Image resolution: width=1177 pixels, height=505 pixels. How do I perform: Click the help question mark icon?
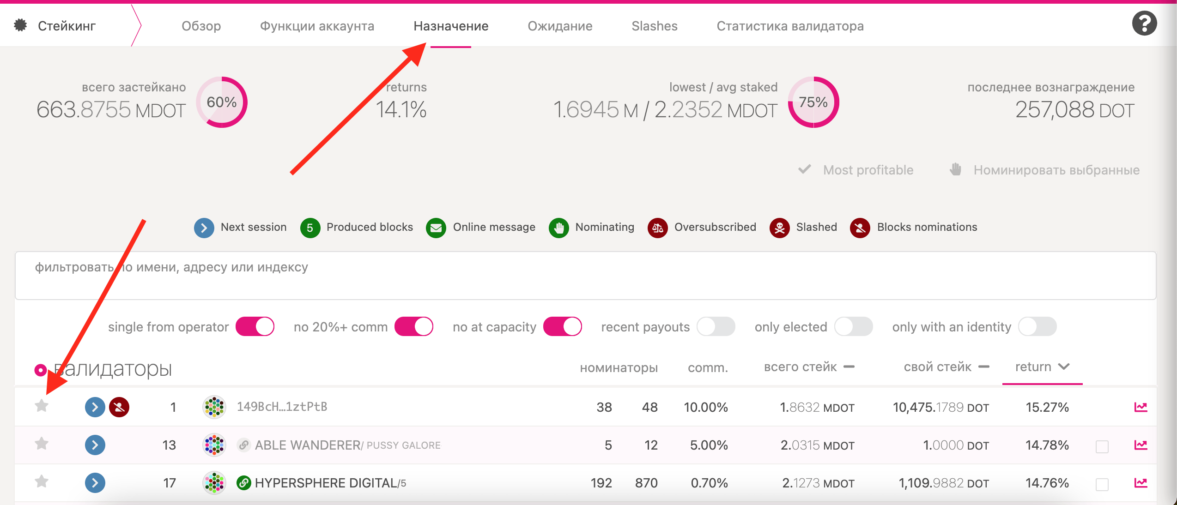[x=1144, y=24]
